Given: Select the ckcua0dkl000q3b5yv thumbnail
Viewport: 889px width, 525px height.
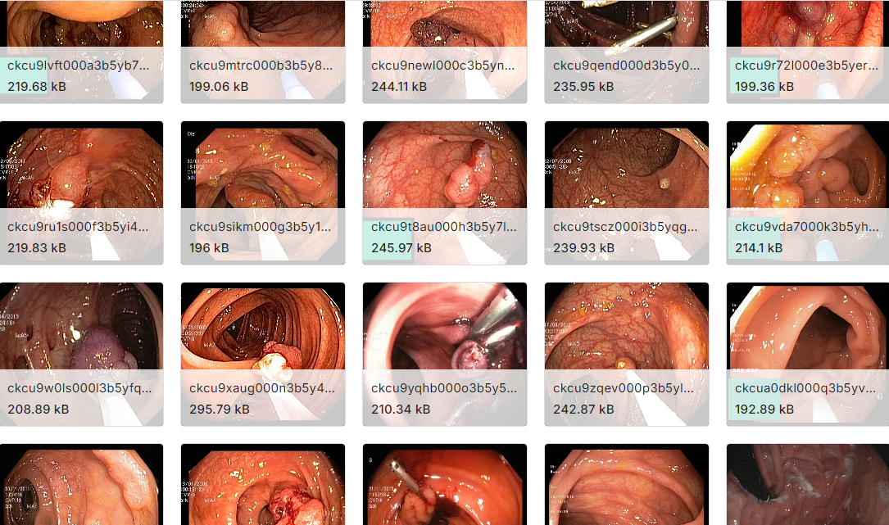Looking at the screenshot, I should 808,355.
